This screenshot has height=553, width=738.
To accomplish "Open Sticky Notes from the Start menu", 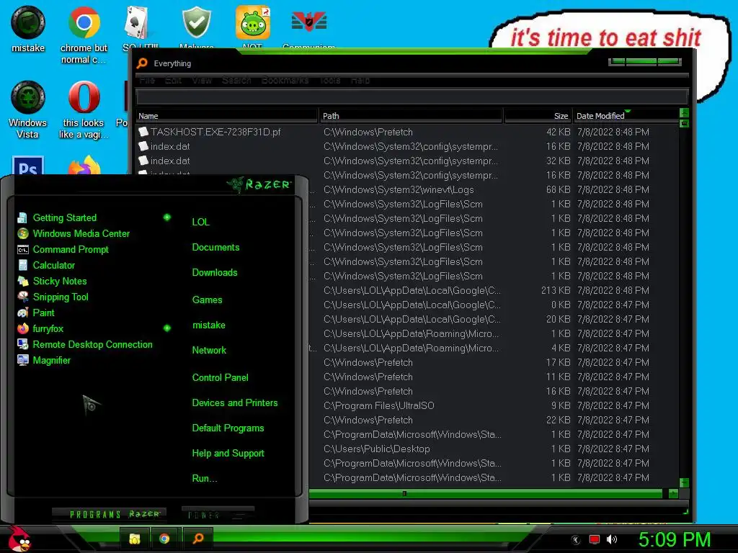I will [60, 282].
